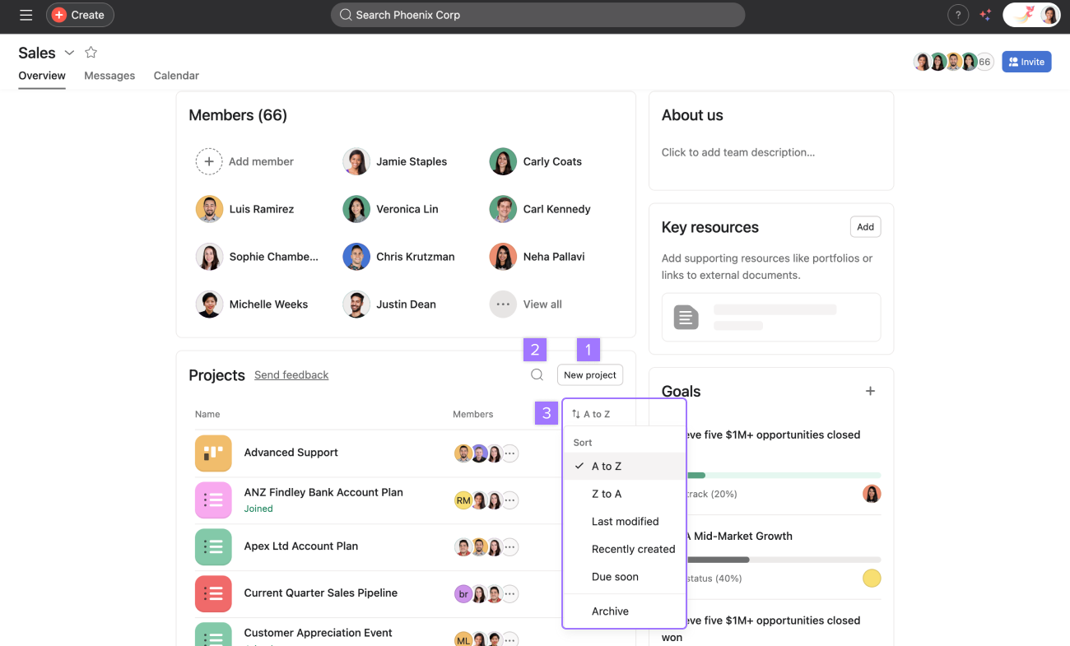The image size is (1070, 646).
Task: Open the Advanced Support project icon
Action: 213,453
